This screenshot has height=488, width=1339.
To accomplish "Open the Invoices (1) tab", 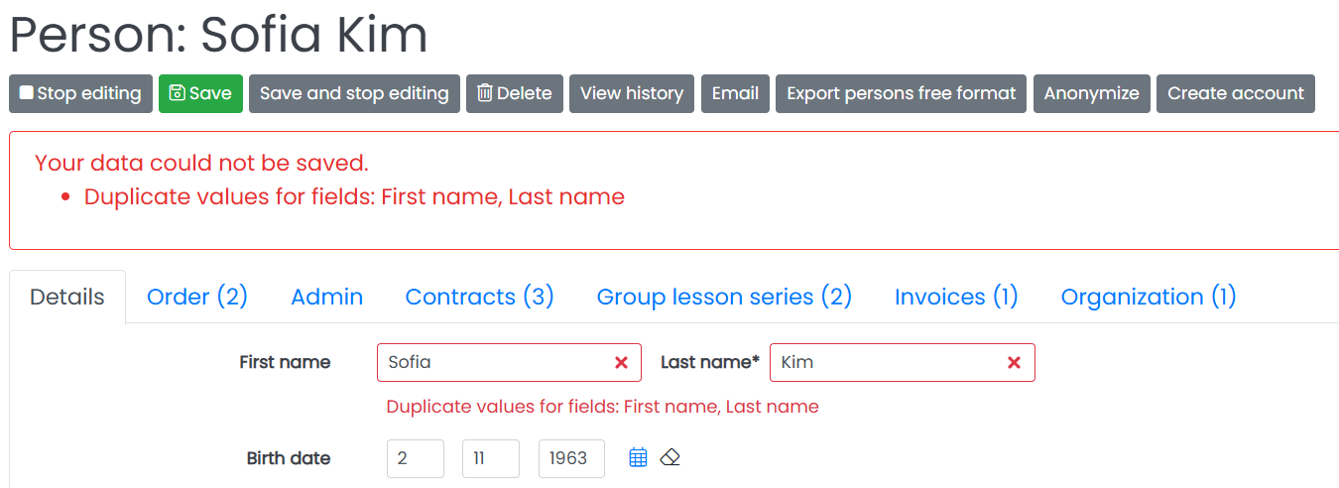I will (956, 297).
